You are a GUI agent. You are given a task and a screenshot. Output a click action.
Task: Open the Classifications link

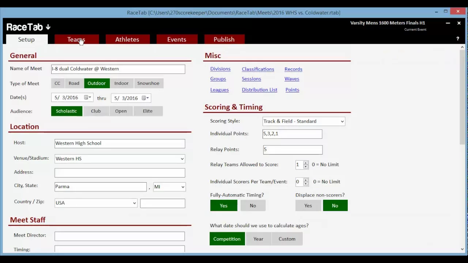tap(258, 69)
